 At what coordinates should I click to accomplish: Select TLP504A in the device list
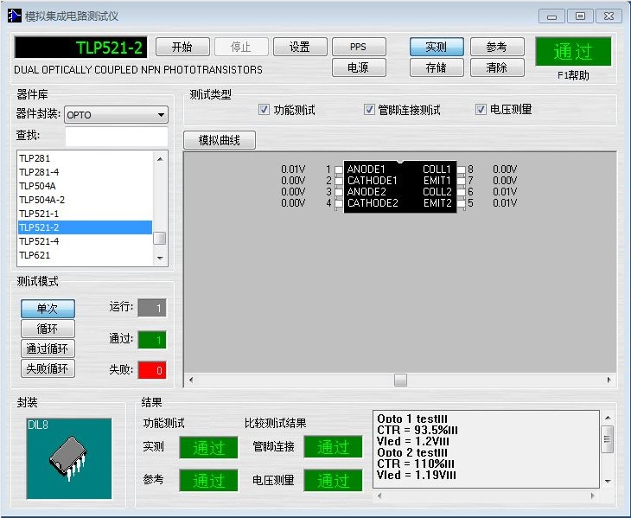pyautogui.click(x=85, y=186)
